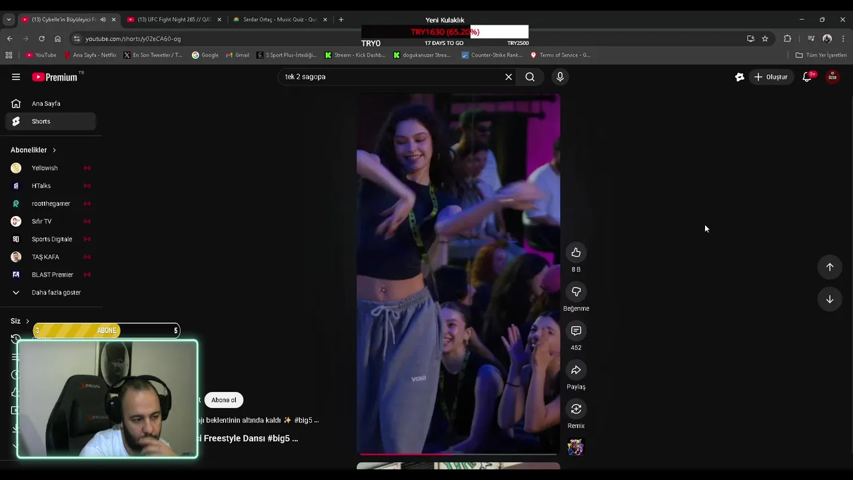Start voice search with microphone icon
The width and height of the screenshot is (853, 480).
coord(560,77)
